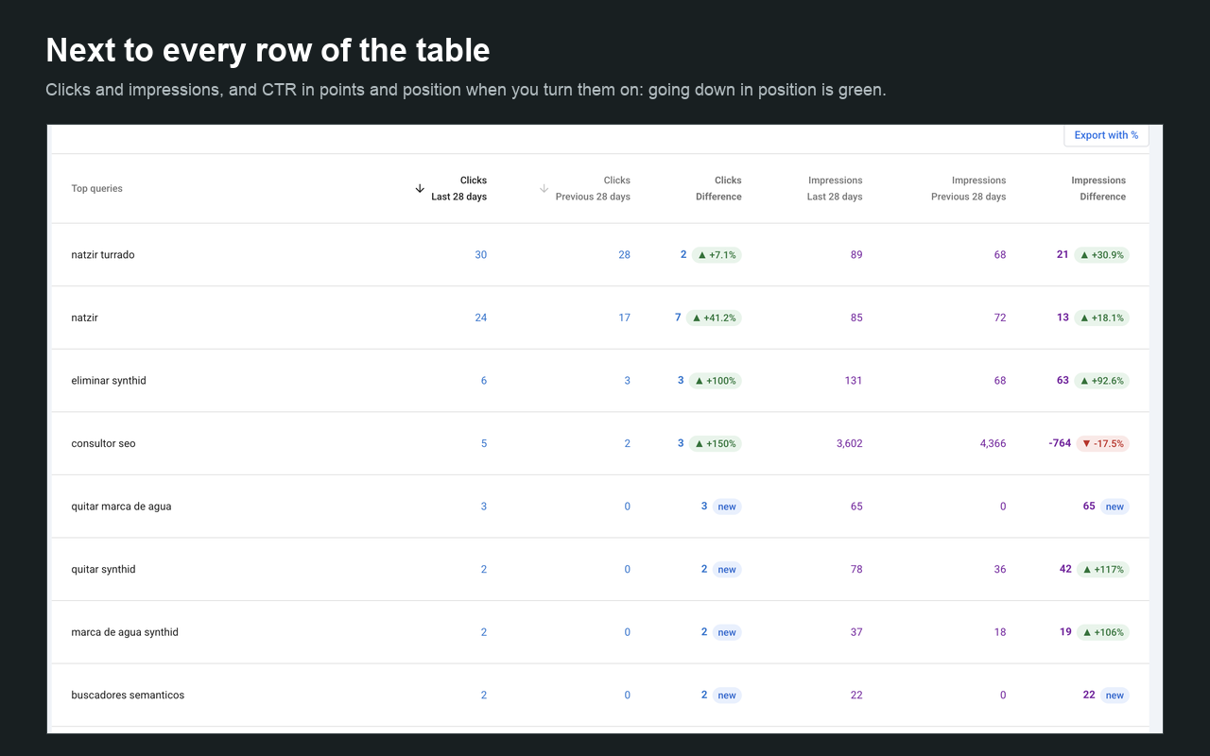
Task: Click the +117% impressions badge
Action: 1103,569
